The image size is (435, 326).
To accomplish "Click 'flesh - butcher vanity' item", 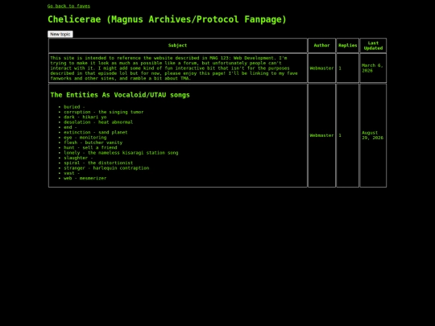I will coord(93,142).
